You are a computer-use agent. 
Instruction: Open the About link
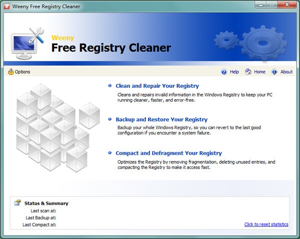286,72
